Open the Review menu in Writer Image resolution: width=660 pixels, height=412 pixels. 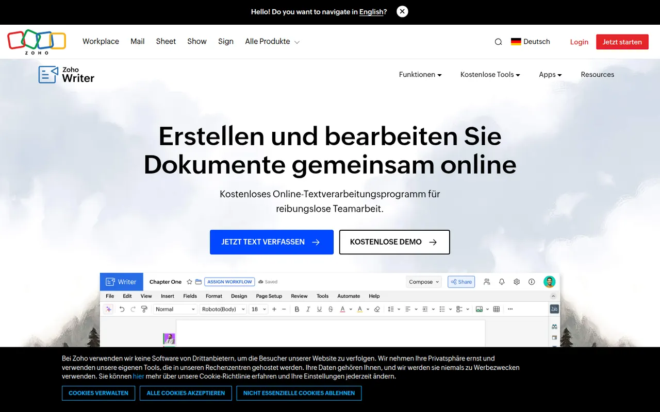pos(299,296)
